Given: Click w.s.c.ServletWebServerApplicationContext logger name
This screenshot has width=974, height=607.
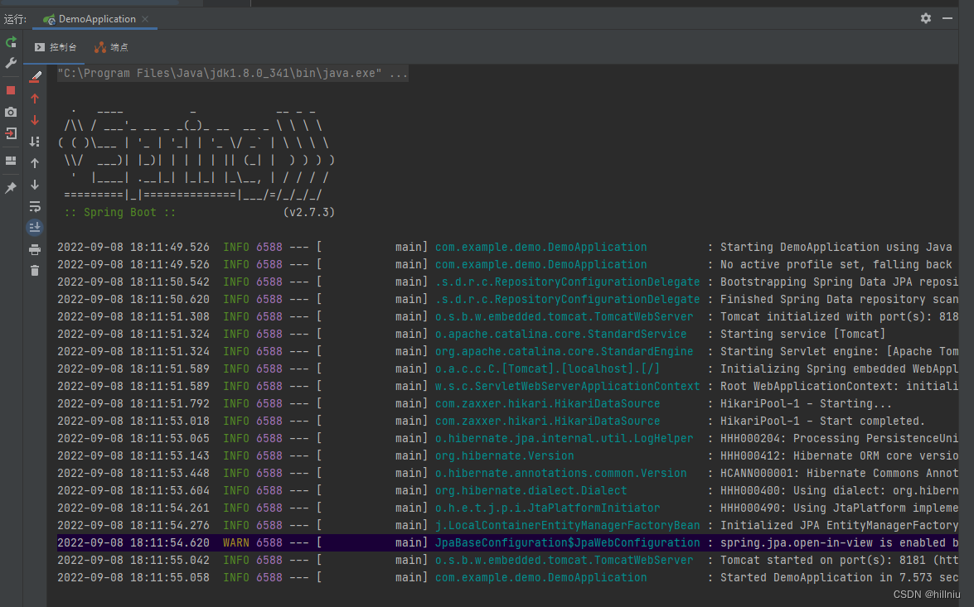Looking at the screenshot, I should (567, 386).
